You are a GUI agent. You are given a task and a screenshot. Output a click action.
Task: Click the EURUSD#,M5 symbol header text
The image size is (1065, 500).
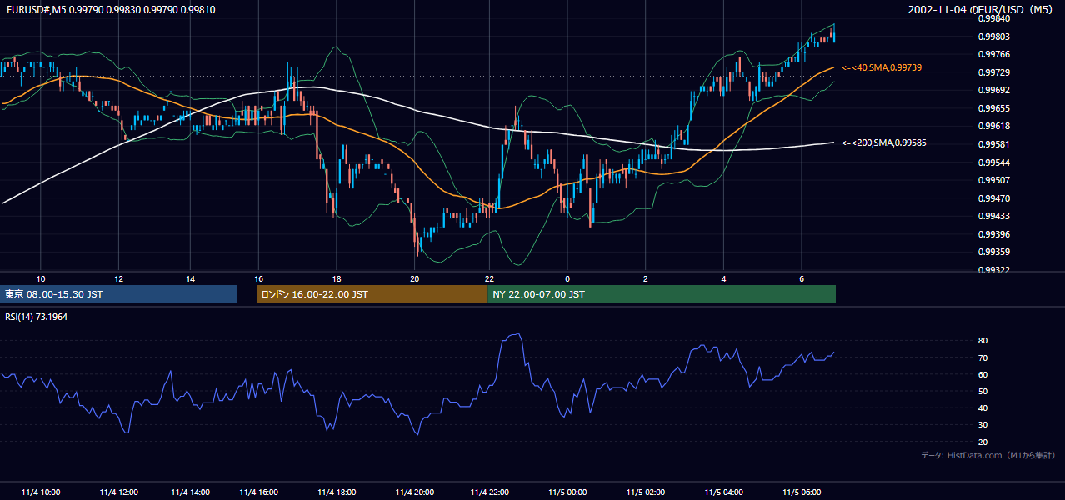110,9
